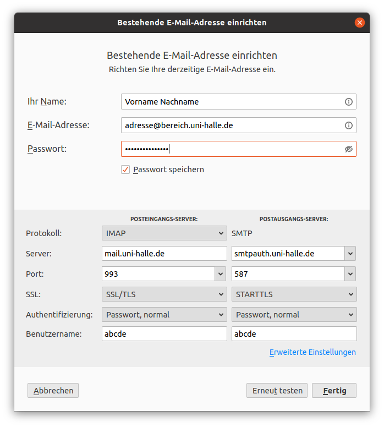384x427 pixels.
Task: Open the 'Erweiterte Einstellungen' link
Action: [x=312, y=352]
